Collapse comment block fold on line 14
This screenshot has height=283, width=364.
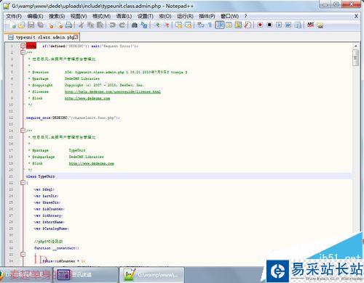click(x=23, y=131)
